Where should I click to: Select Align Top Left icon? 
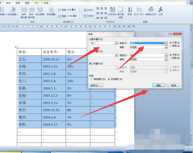tap(97, 8)
